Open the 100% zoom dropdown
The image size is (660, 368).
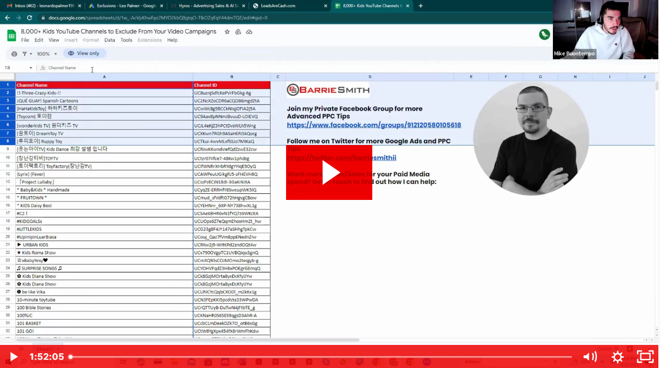[x=47, y=54]
